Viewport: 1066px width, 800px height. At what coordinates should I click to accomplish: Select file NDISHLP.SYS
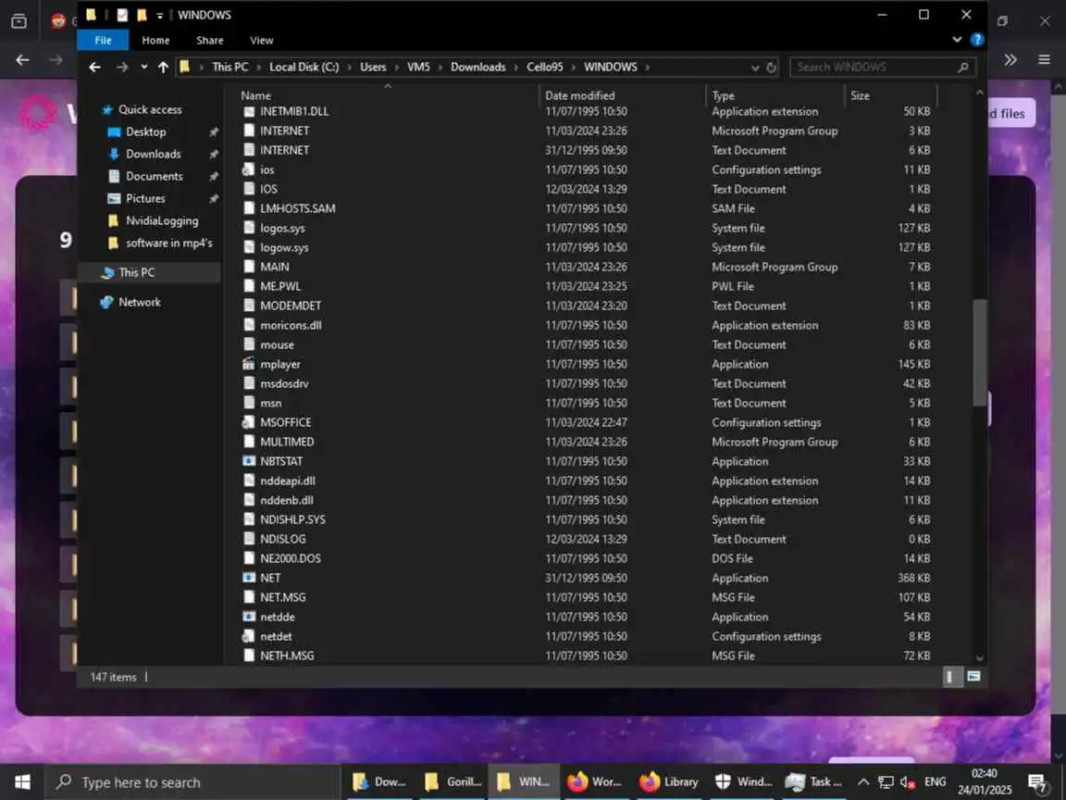(292, 519)
